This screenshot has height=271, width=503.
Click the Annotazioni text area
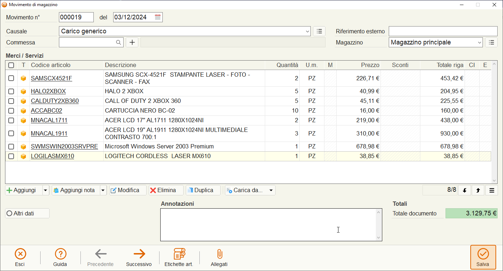click(268, 225)
